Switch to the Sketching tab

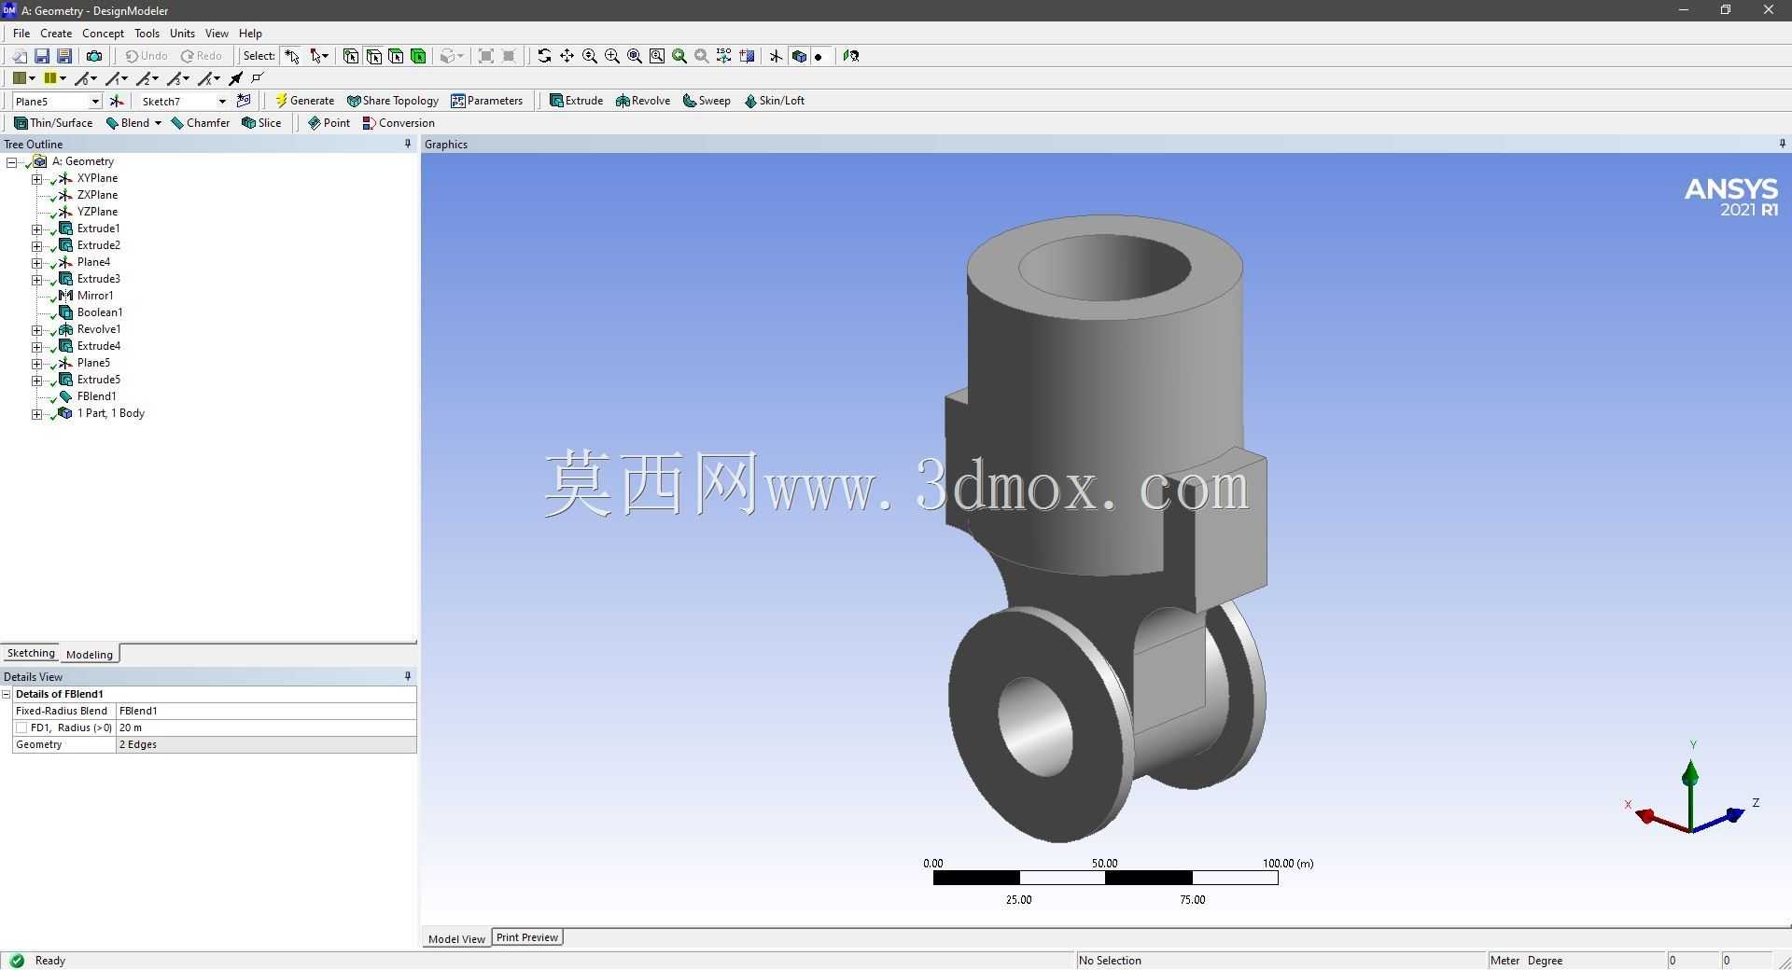pyautogui.click(x=31, y=653)
